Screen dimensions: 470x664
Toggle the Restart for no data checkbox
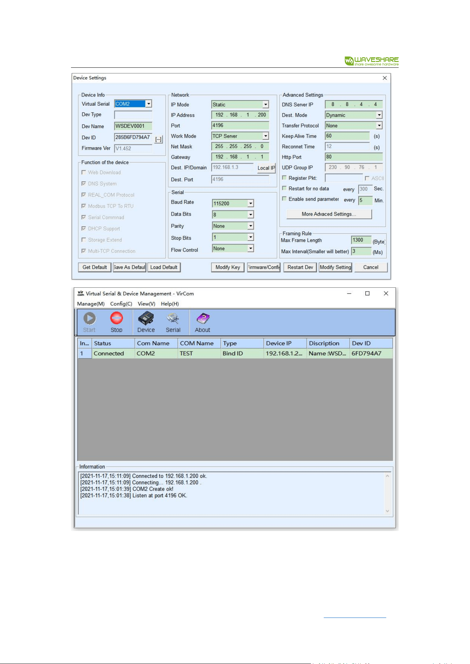(x=284, y=188)
